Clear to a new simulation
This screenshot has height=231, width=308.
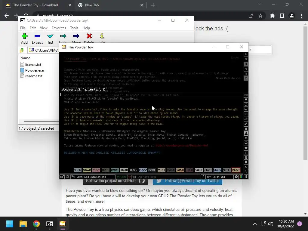203,177
